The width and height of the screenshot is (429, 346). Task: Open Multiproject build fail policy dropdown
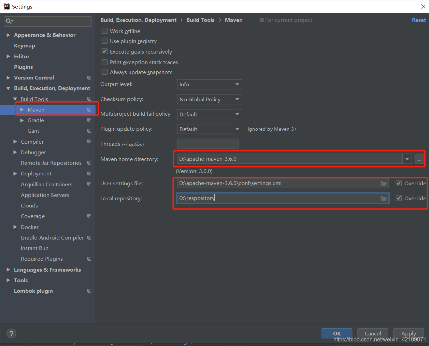209,114
